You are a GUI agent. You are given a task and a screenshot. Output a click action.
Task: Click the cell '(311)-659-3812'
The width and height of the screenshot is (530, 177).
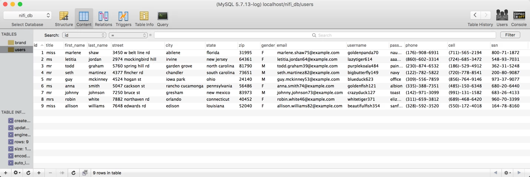pyautogui.click(x=422, y=99)
